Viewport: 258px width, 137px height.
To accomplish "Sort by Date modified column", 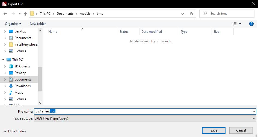I will click(152, 32).
